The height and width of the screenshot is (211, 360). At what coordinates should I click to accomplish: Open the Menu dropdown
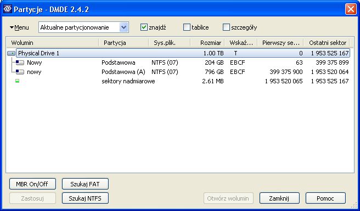pos(19,27)
